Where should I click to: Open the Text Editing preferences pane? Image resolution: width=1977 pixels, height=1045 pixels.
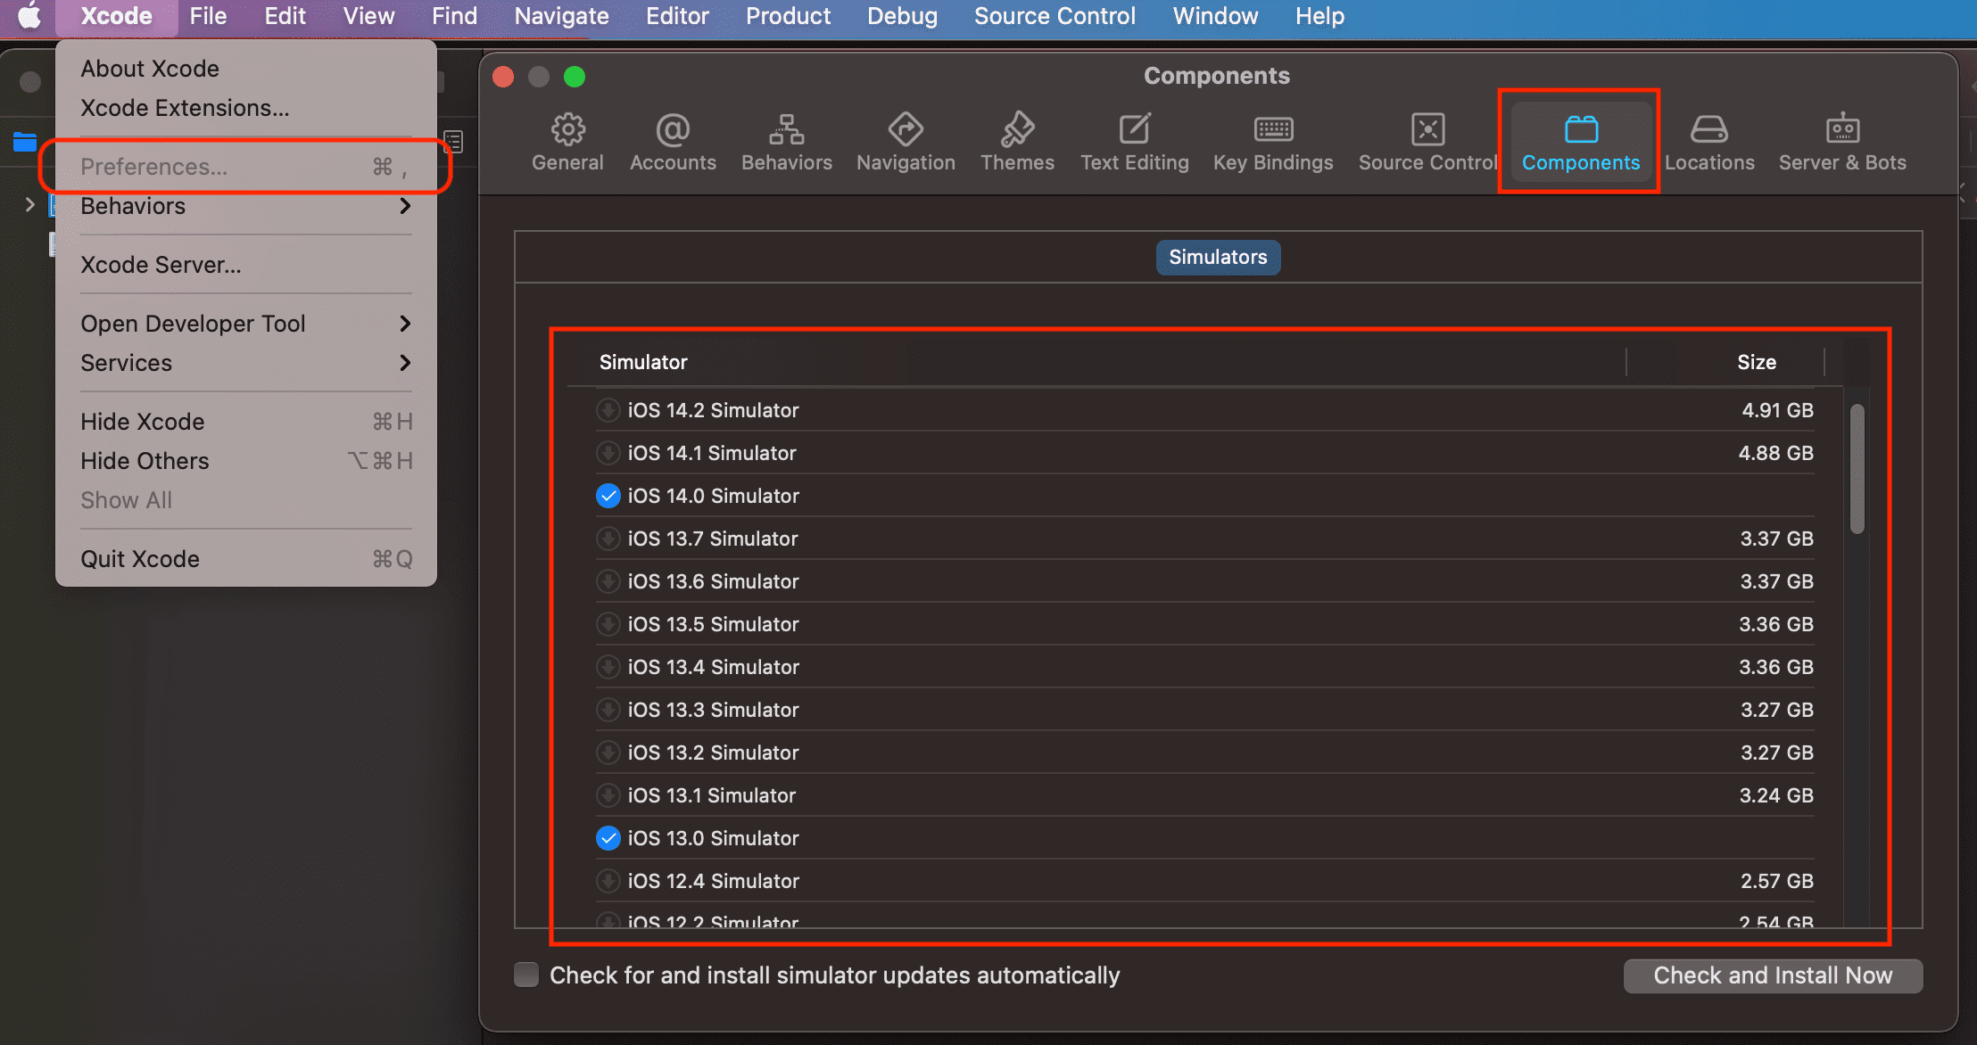pos(1134,143)
